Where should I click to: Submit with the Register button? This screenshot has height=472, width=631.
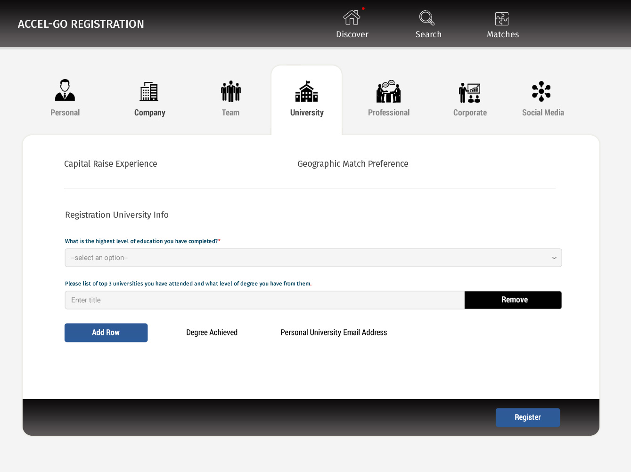tap(527, 417)
